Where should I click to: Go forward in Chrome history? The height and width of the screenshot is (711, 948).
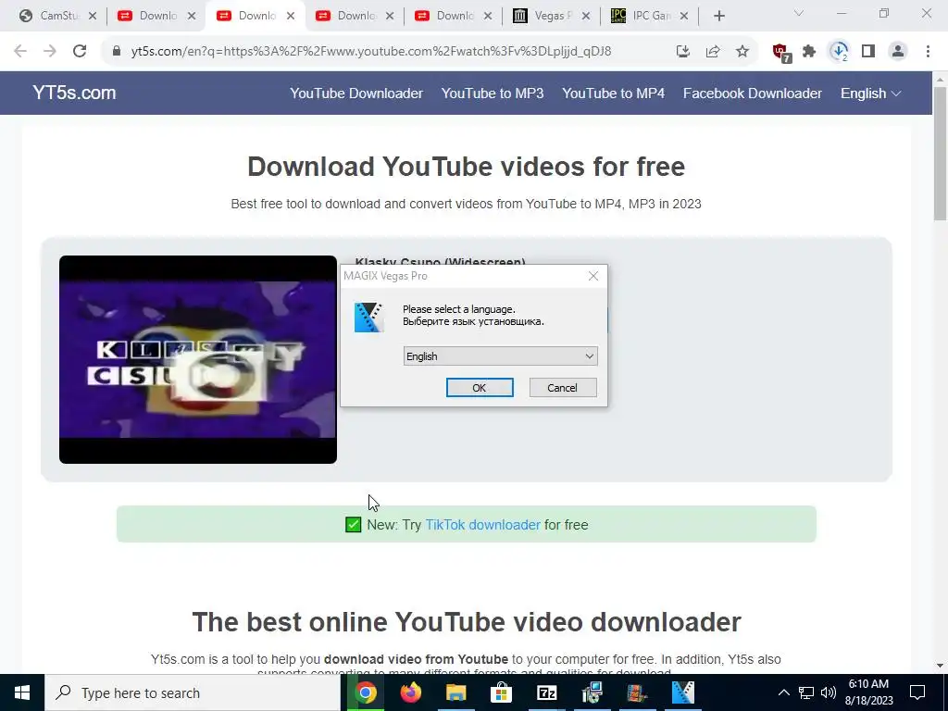50,52
